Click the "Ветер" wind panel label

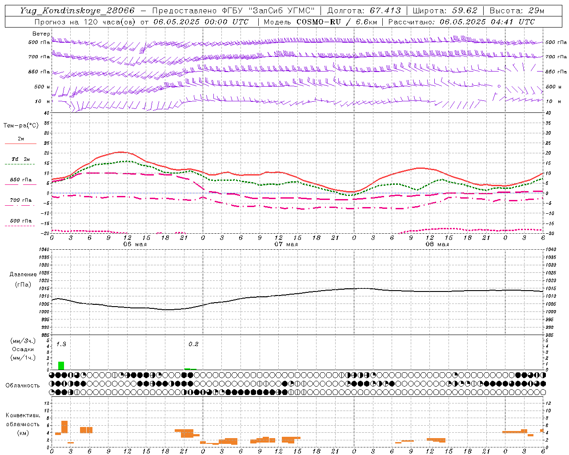[x=41, y=34]
